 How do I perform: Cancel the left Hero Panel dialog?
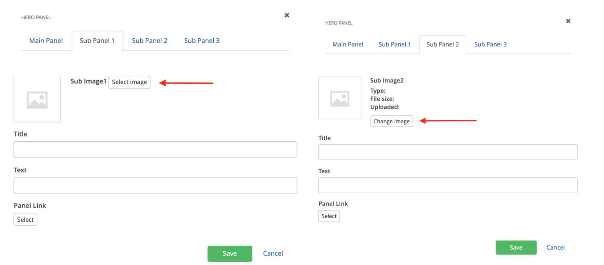click(273, 254)
